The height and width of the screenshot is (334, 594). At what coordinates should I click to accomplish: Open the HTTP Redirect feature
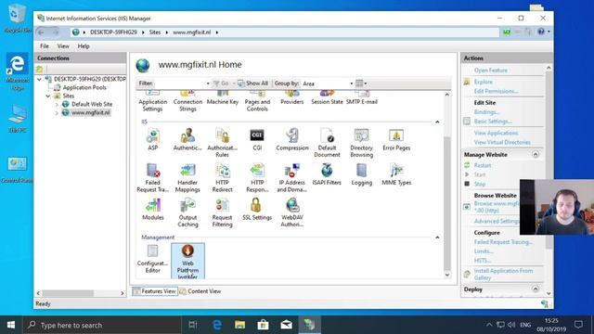point(223,177)
